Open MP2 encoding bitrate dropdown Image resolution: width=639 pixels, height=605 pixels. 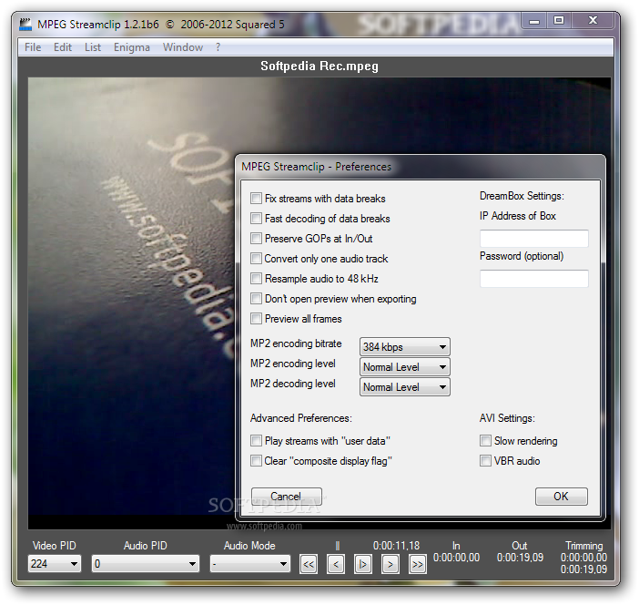click(x=405, y=347)
